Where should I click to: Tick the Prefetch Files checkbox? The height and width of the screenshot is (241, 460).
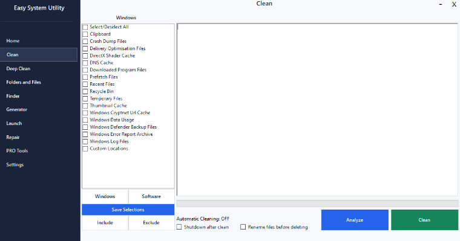coord(85,77)
